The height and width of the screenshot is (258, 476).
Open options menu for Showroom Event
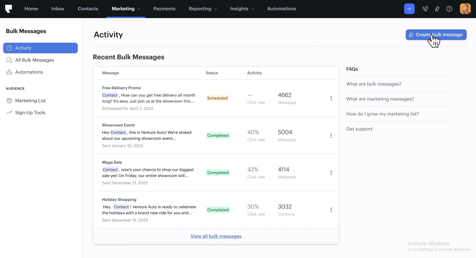click(x=331, y=135)
